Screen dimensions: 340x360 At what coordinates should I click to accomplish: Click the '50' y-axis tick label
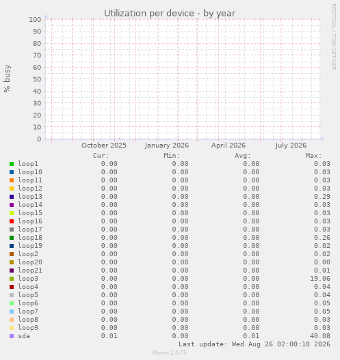[37, 79]
